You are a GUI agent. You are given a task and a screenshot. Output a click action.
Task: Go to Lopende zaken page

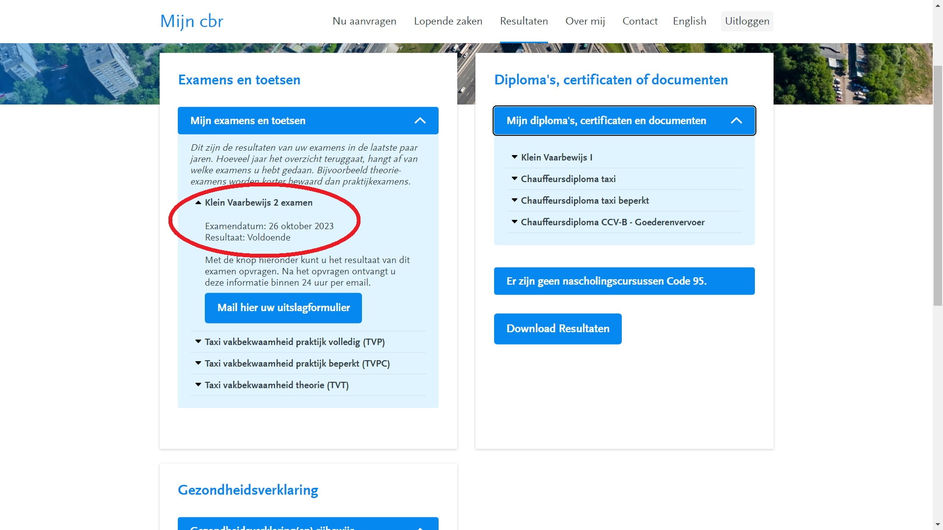pyautogui.click(x=448, y=21)
